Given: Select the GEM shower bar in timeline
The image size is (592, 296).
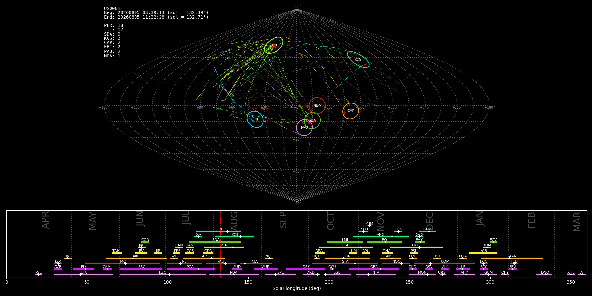Looking at the screenshot, I should pos(427,231).
